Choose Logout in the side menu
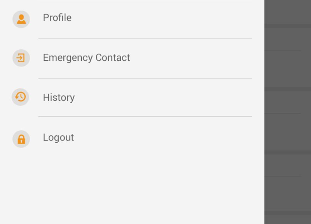Screen dimensions: 311x224 pyautogui.click(x=132, y=138)
